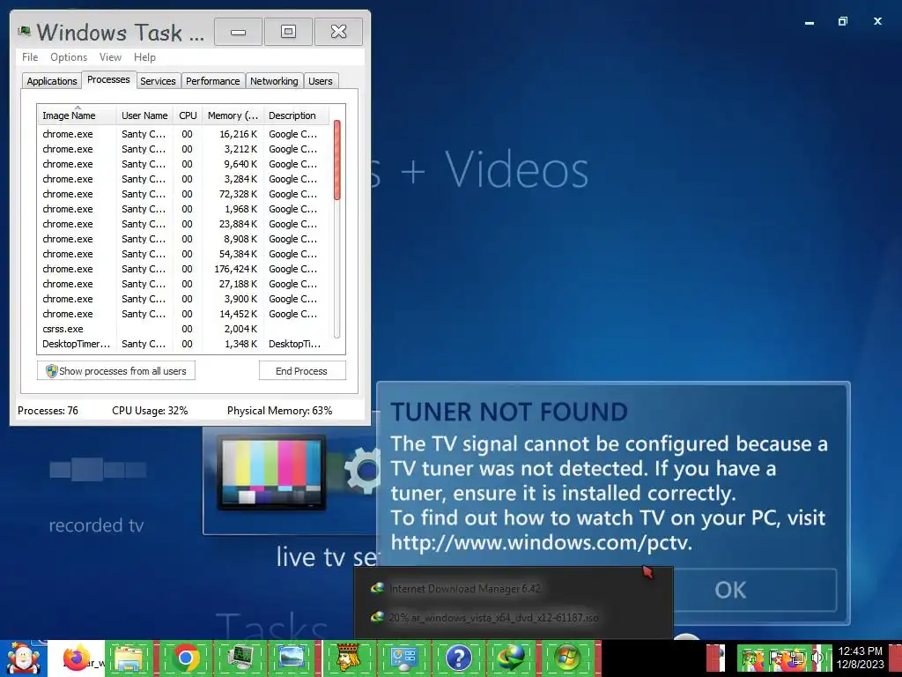
Task: Select chrome.exe row using 1,968 K
Action: pos(183,209)
